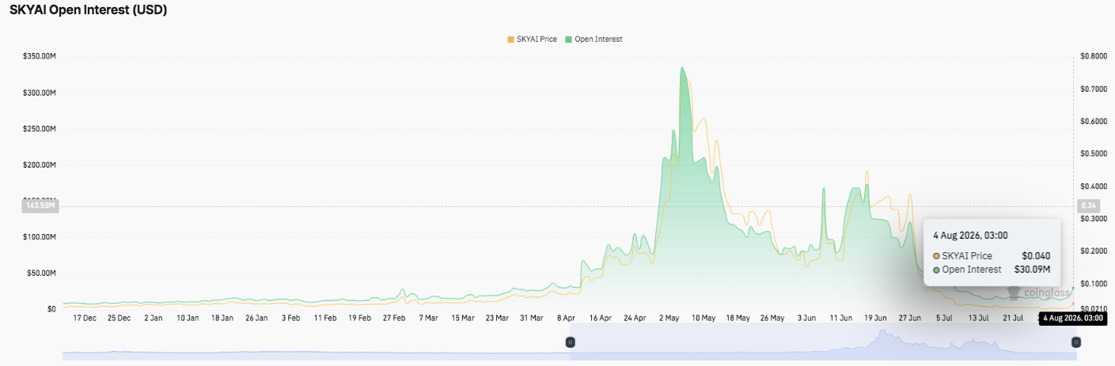
Task: Click the 3 Feb date label
Action: (290, 318)
